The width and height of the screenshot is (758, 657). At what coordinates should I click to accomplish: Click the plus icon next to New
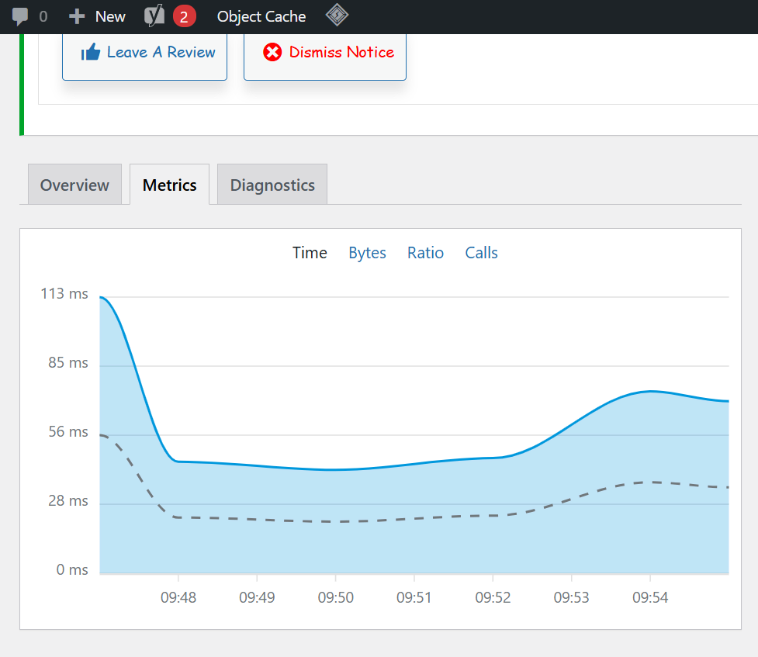point(77,16)
